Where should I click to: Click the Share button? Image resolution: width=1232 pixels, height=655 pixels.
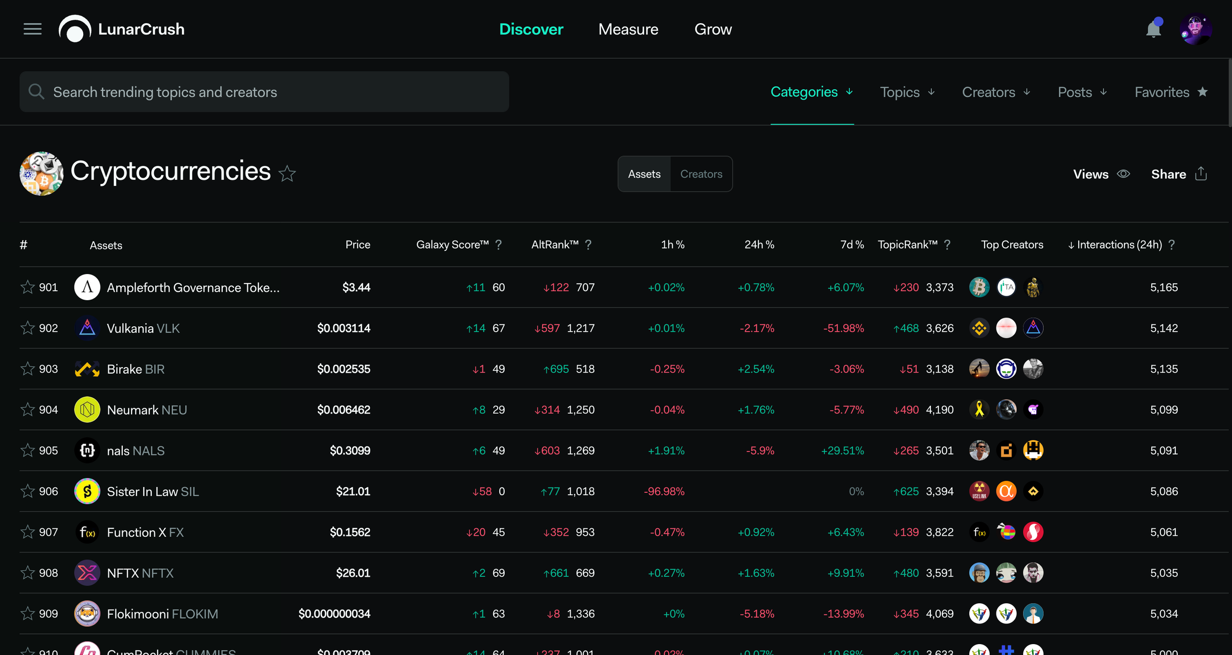point(1179,174)
